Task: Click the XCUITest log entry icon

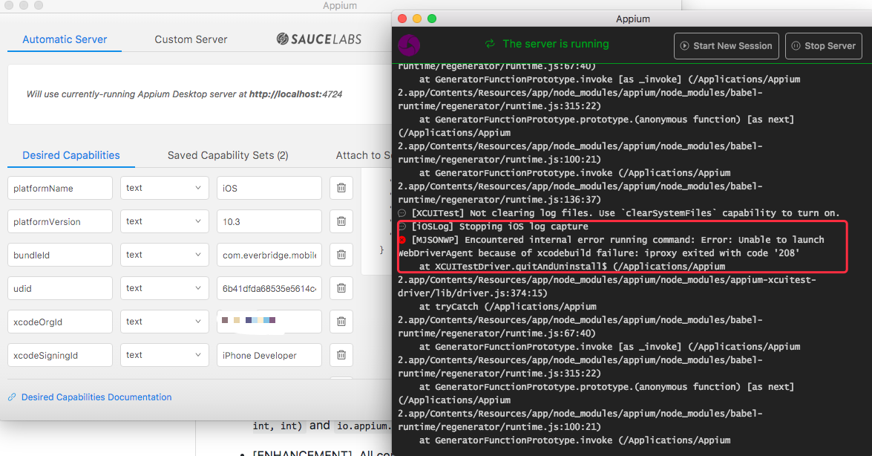Action: pos(402,213)
